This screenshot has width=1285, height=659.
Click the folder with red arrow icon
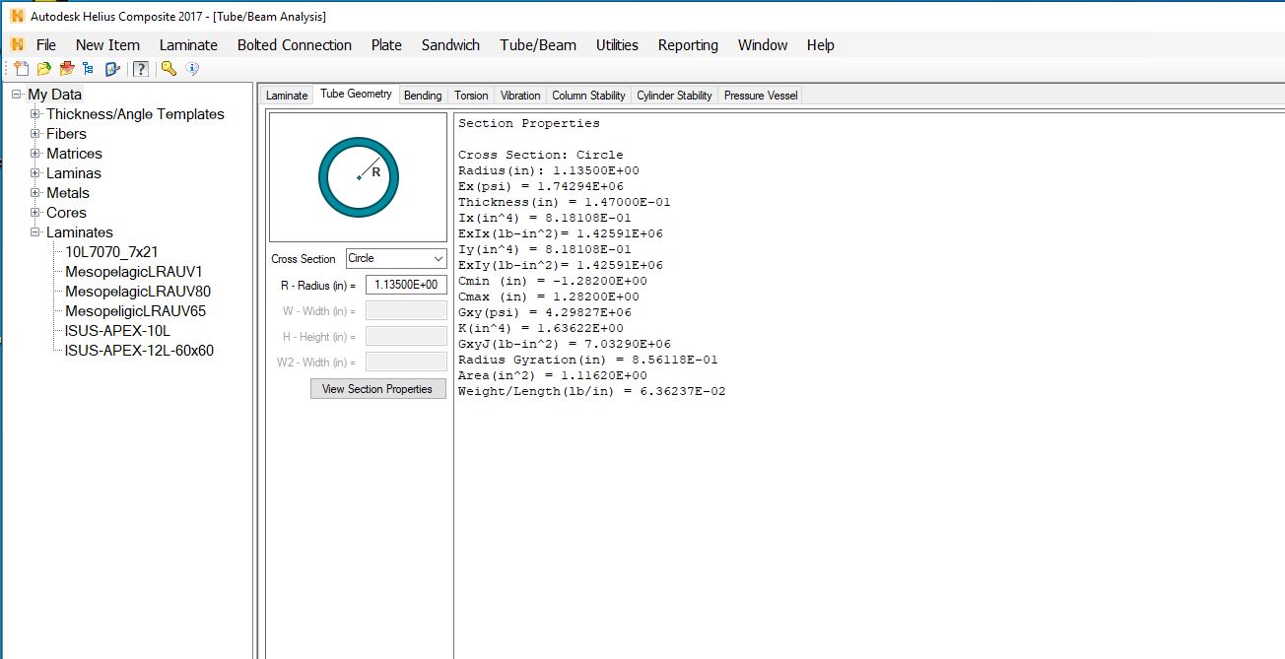67,69
